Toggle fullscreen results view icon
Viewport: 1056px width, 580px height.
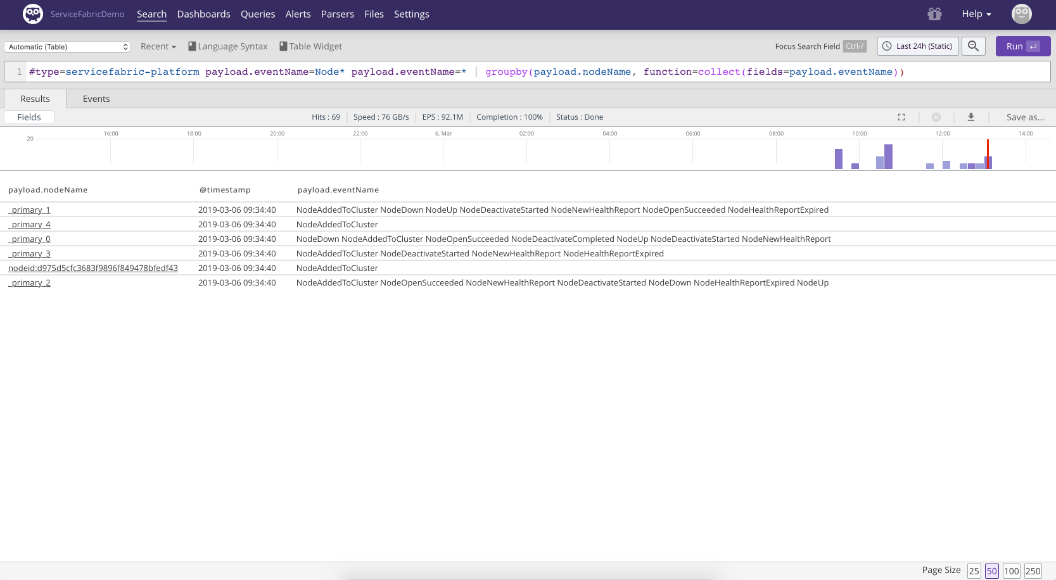(x=901, y=117)
